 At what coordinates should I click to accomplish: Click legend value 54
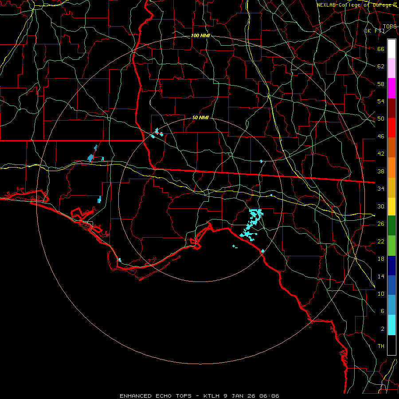pos(381,101)
